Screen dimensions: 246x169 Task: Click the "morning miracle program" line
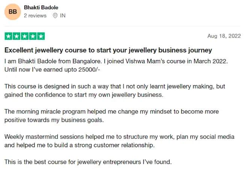pyautogui.click(x=111, y=112)
